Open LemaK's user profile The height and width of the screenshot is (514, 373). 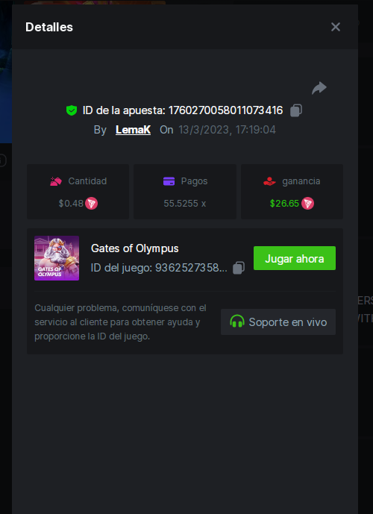click(133, 130)
